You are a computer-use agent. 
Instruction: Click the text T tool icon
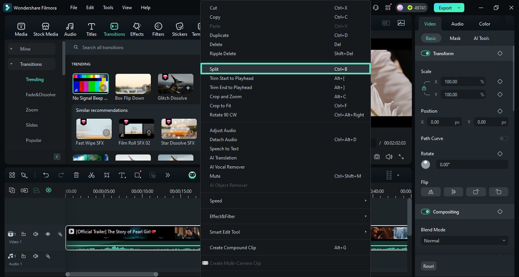pos(122,175)
